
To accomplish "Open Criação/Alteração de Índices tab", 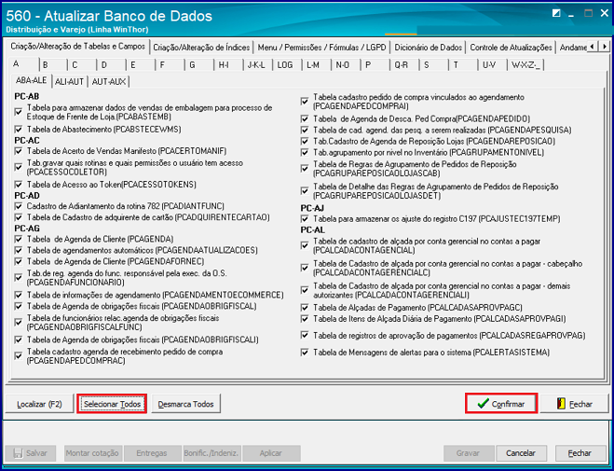I will point(201,48).
